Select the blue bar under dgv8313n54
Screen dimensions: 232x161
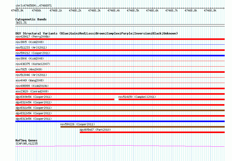coord(120,121)
